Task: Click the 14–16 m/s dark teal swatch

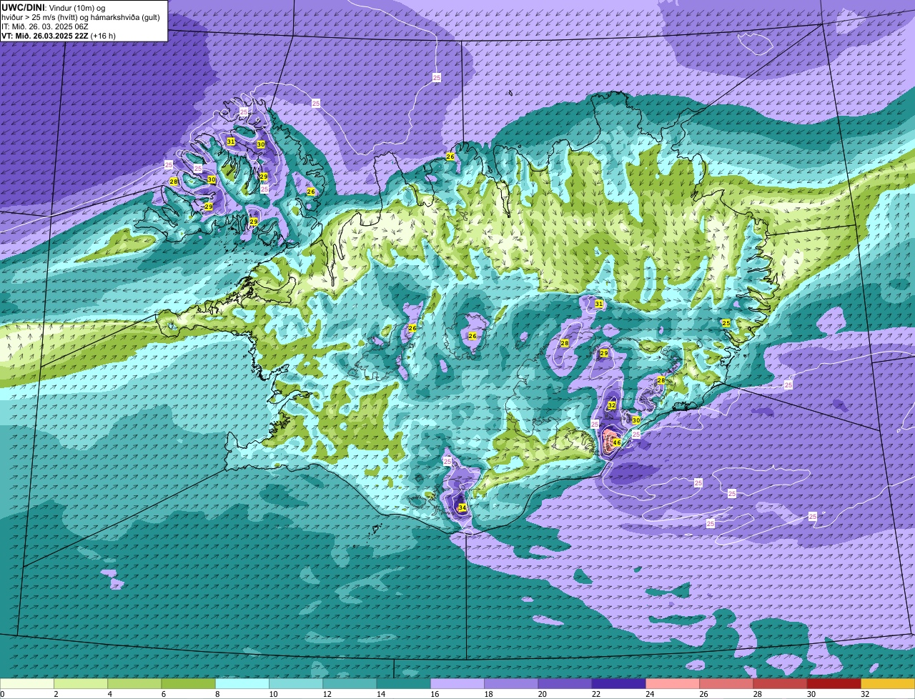Action: 404,683
